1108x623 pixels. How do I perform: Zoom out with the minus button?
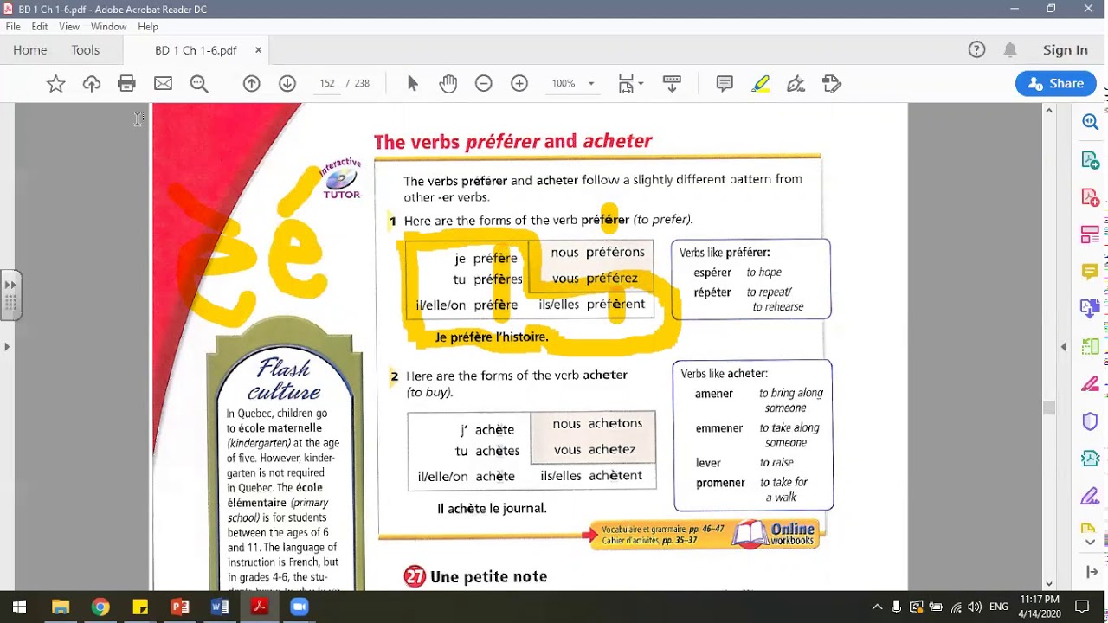point(484,84)
